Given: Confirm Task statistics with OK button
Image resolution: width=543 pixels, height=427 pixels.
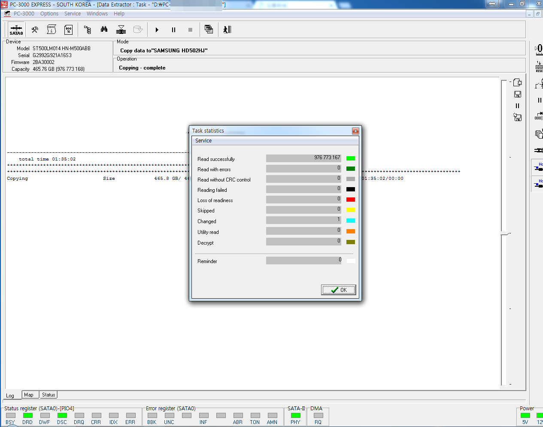Looking at the screenshot, I should click(x=339, y=290).
